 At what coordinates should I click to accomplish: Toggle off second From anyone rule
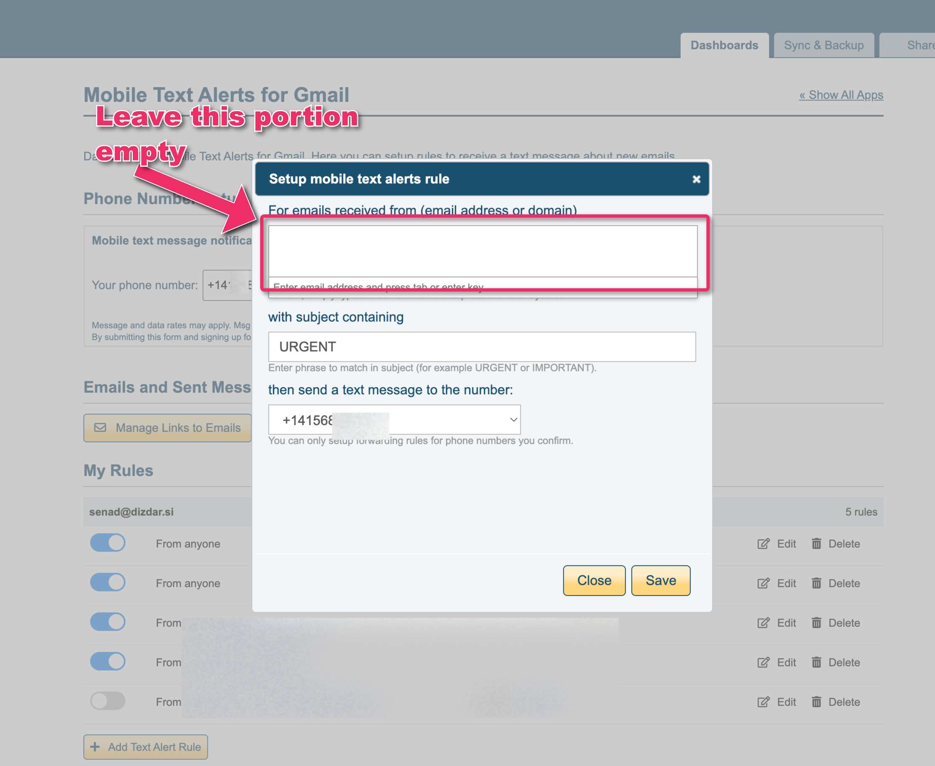pos(108,582)
